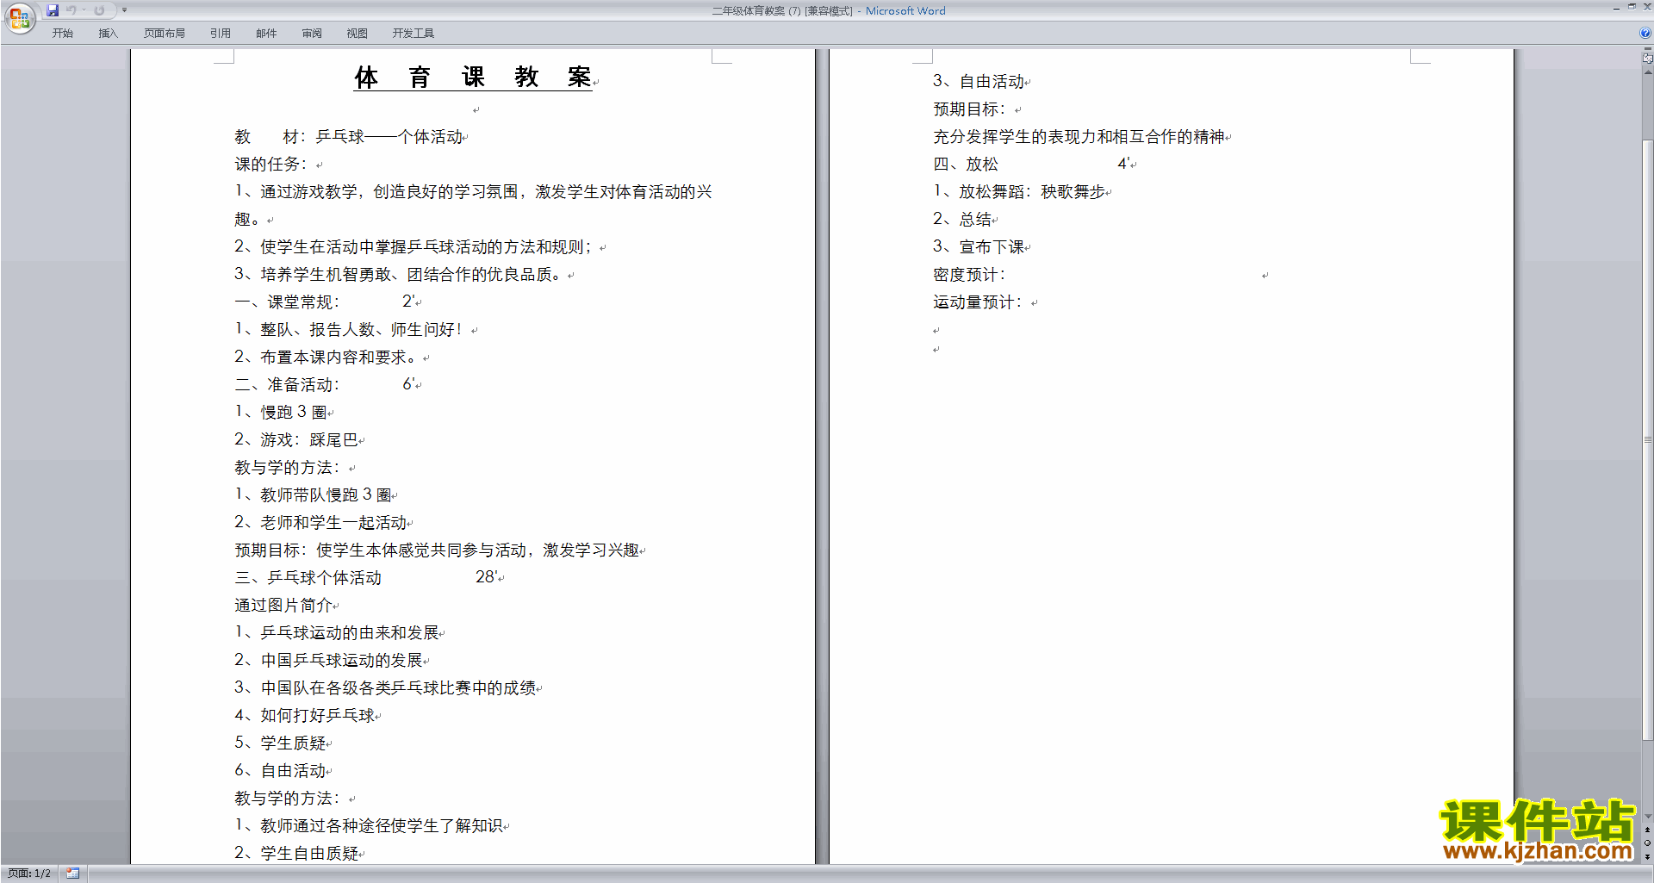
Task: Click the line 3、宣布下课
Action: 979,247
